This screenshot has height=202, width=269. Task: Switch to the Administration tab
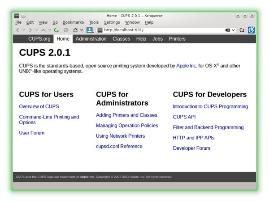click(x=91, y=39)
